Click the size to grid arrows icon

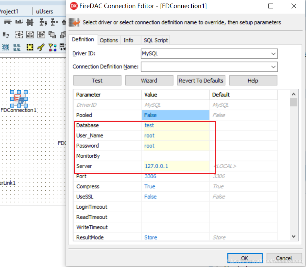(19, 35)
